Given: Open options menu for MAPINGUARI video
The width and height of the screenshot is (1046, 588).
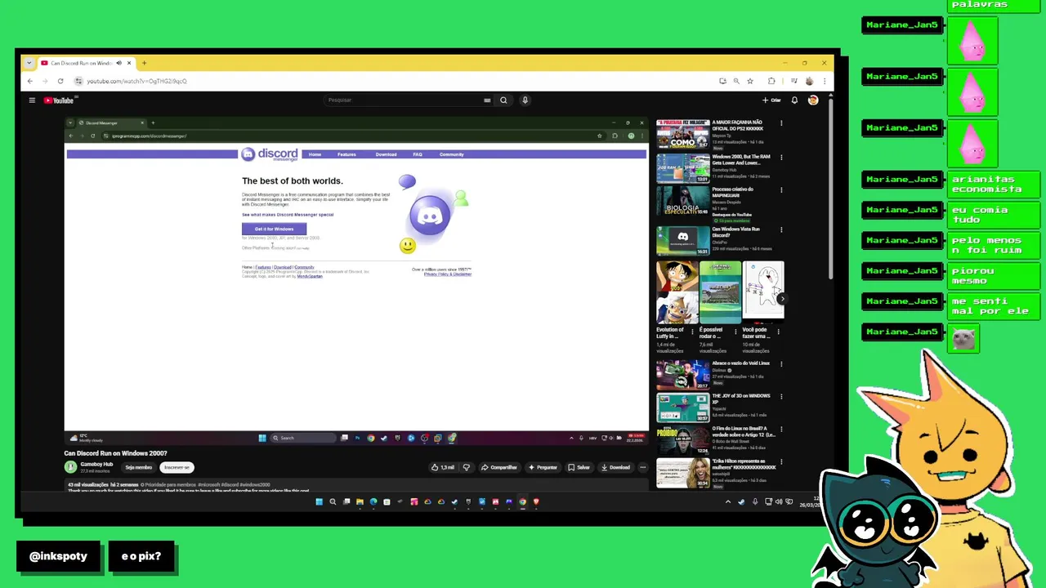Looking at the screenshot, I should (x=781, y=189).
